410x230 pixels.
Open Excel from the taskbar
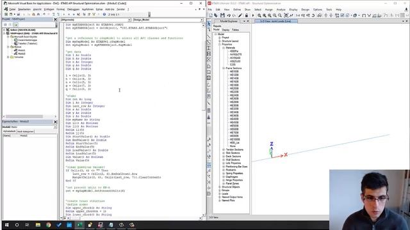click(x=79, y=225)
